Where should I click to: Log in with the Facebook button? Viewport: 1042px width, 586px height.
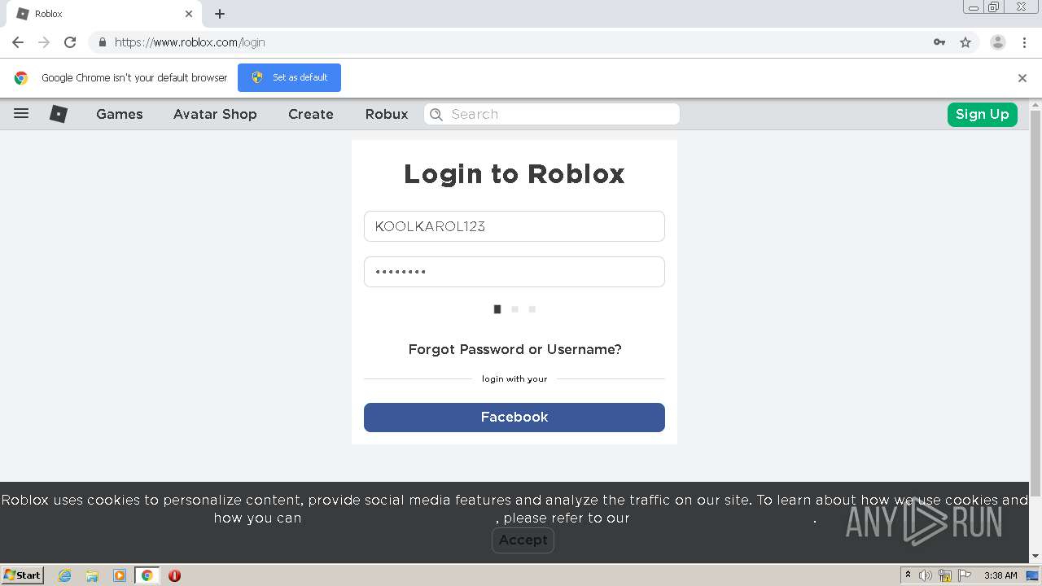514,418
